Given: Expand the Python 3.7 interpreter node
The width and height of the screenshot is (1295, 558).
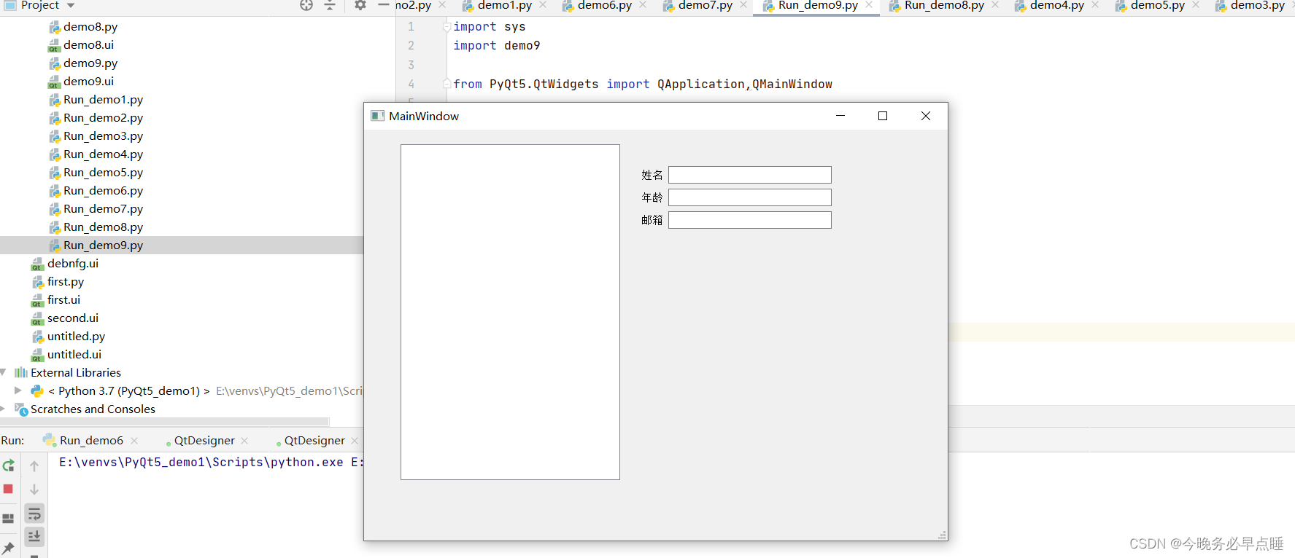Looking at the screenshot, I should pyautogui.click(x=18, y=390).
